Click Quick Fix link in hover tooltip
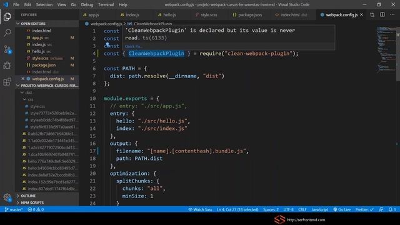The width and height of the screenshot is (400, 225). pyautogui.click(x=133, y=46)
